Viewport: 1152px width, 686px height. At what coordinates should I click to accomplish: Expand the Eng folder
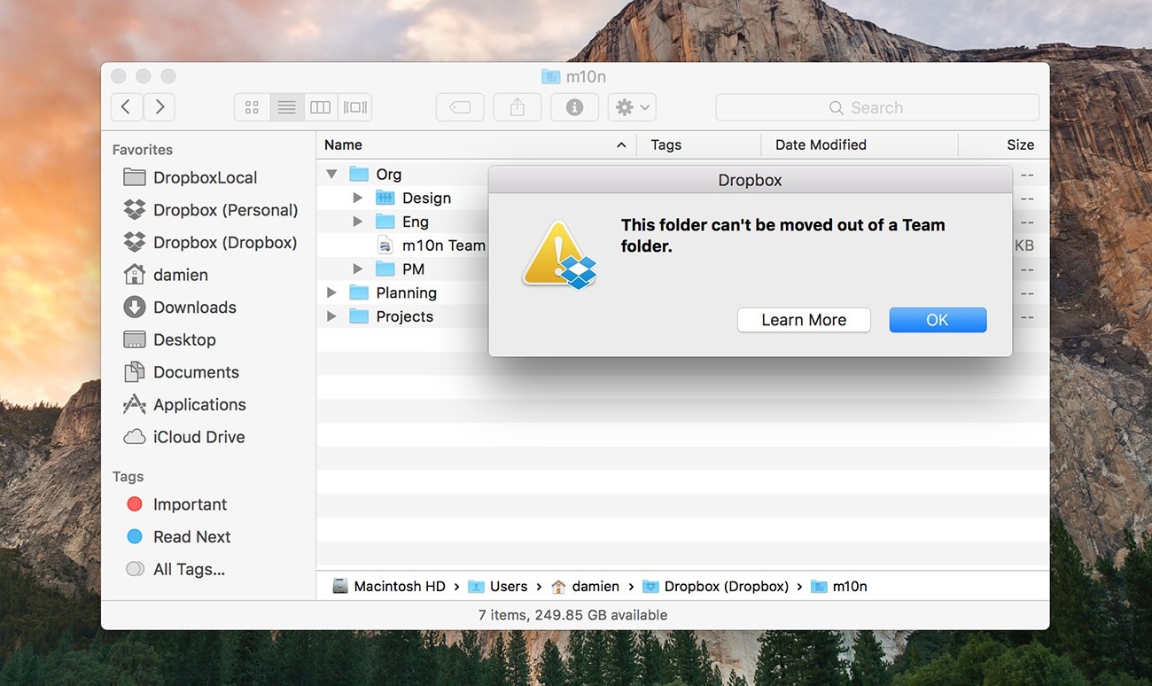pyautogui.click(x=358, y=222)
